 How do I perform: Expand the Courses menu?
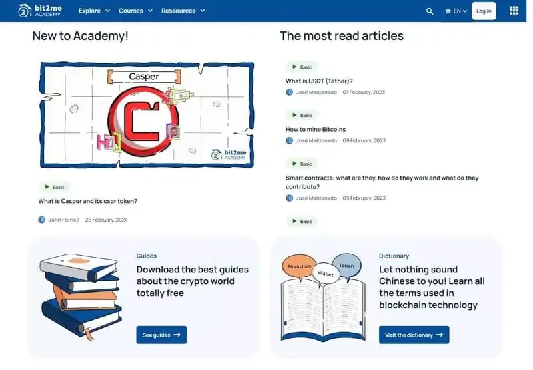point(135,11)
